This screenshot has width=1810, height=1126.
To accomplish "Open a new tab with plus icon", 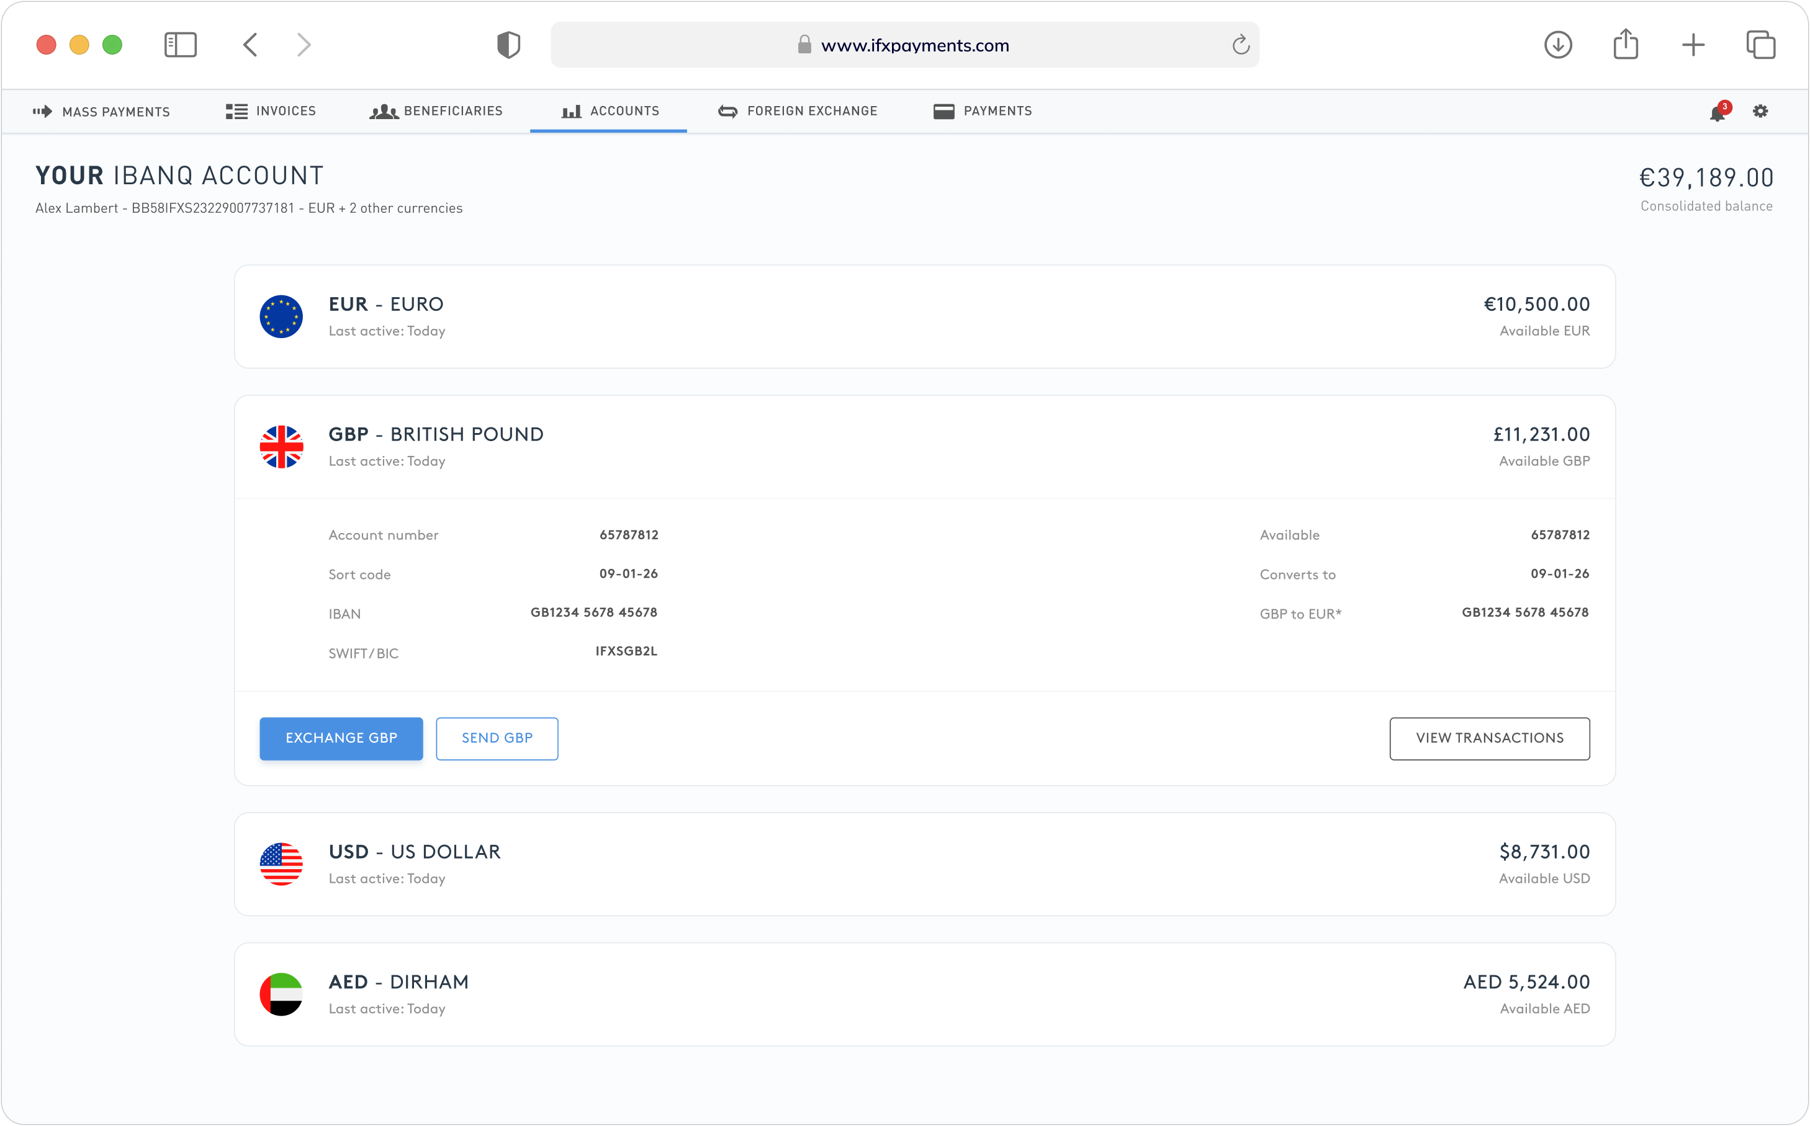I will [1693, 45].
